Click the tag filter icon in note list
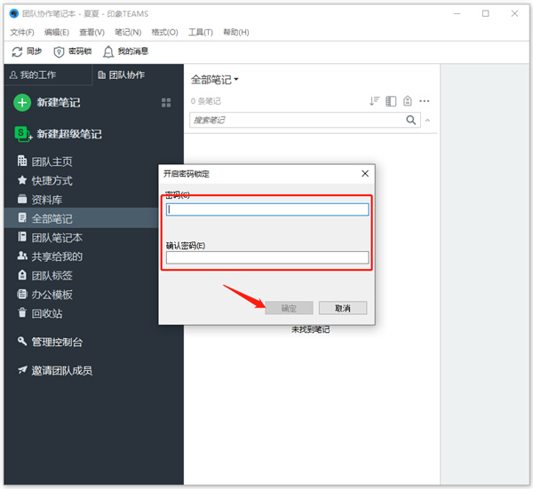The image size is (533, 489). [407, 101]
